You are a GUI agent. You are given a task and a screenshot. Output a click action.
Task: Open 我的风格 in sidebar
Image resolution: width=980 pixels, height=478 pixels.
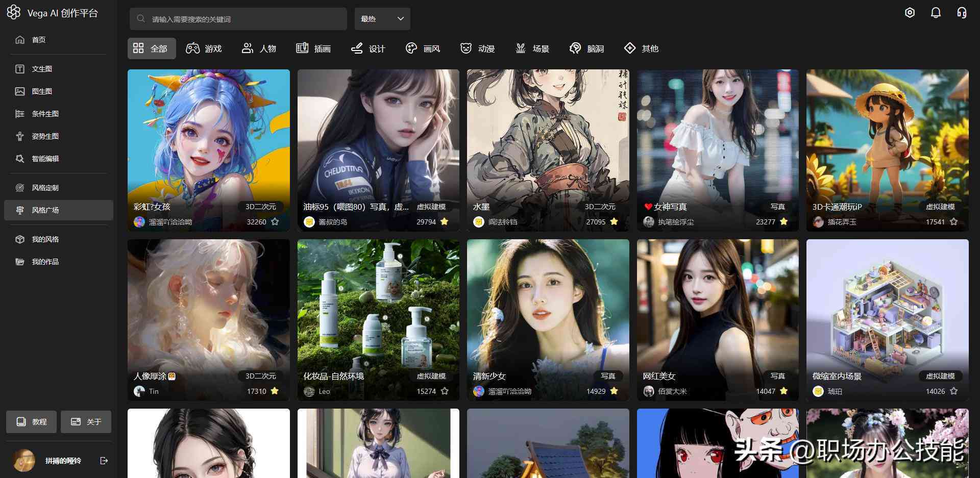coord(59,239)
